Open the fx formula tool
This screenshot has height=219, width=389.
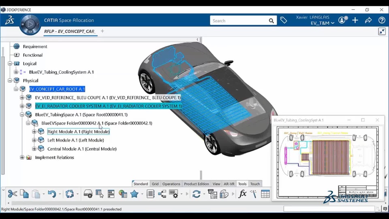tap(242, 194)
